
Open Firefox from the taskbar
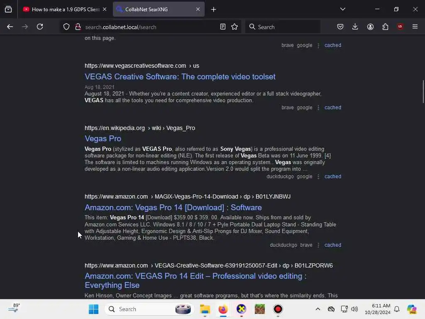pos(223,309)
